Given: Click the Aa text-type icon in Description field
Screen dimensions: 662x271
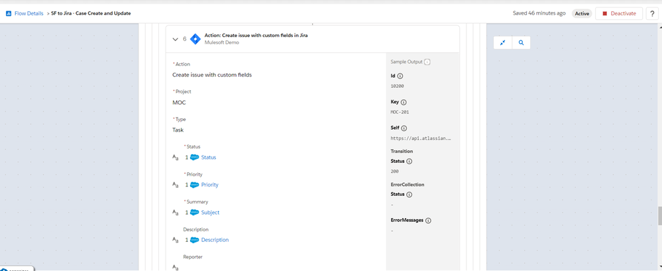Looking at the screenshot, I should pos(176,240).
